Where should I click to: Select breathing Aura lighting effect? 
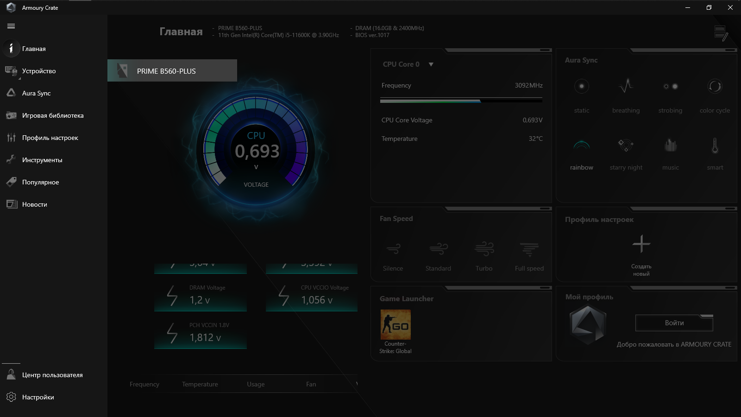[x=626, y=95]
